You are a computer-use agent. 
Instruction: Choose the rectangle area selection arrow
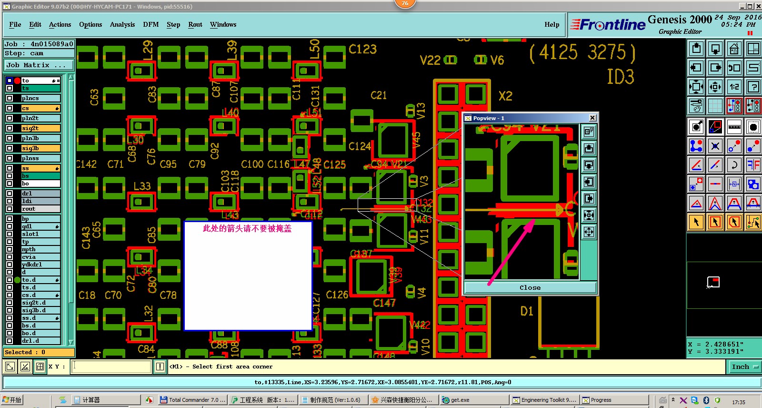tap(715, 222)
